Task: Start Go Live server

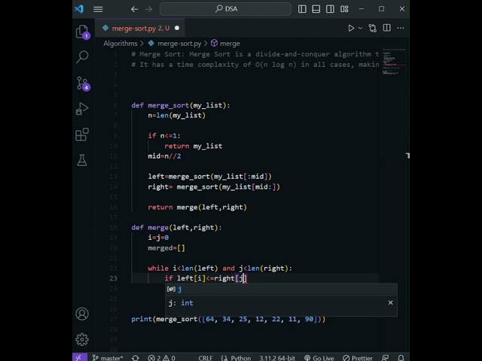Action: tap(319, 358)
